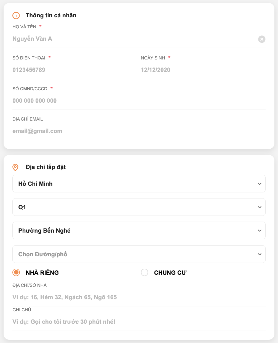Select the NHÀ RIÊNG radio button

click(16, 273)
